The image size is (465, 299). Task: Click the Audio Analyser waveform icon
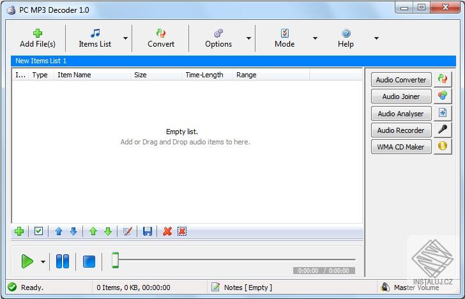(443, 112)
